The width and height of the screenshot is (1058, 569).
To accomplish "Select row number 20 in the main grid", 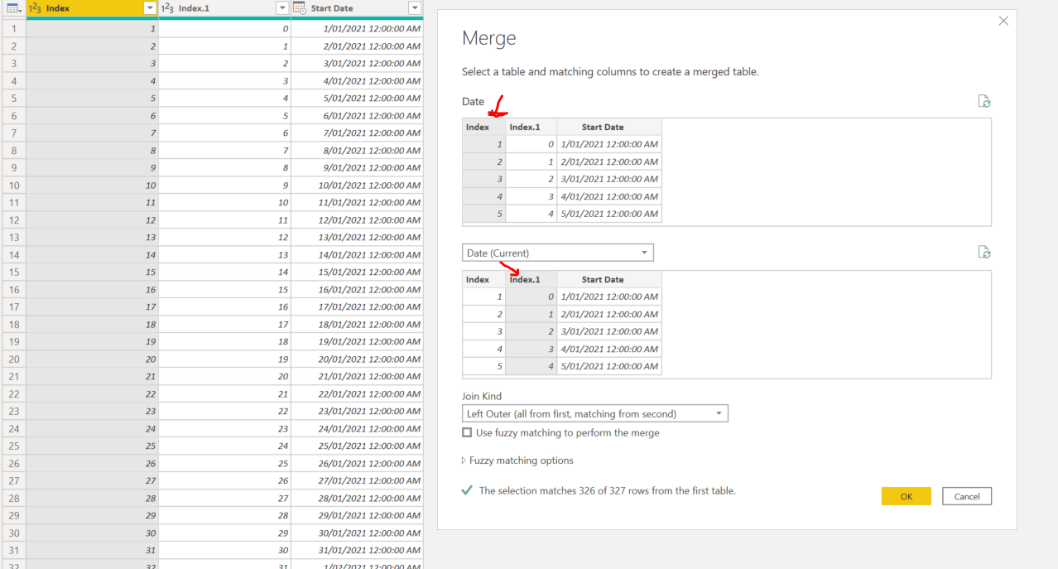I will 13,359.
